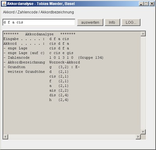Click vertical scrollbar up arrow
The image size is (156, 150).
coord(143,34)
